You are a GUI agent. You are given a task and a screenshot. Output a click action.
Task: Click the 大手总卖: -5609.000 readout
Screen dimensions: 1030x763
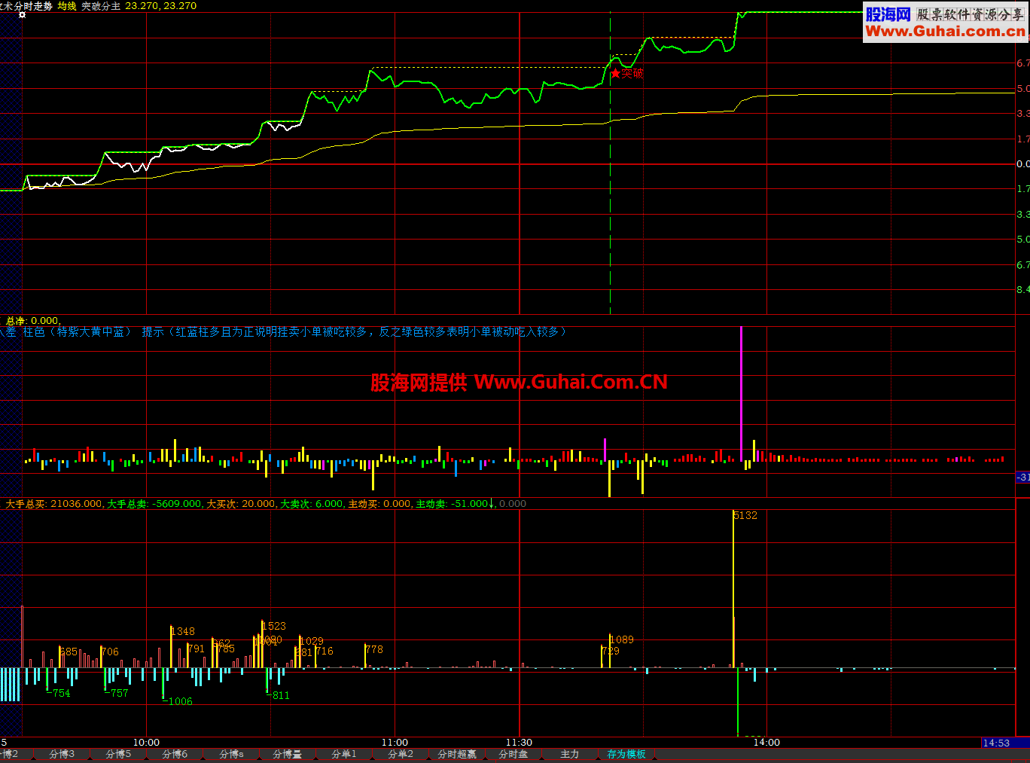154,504
